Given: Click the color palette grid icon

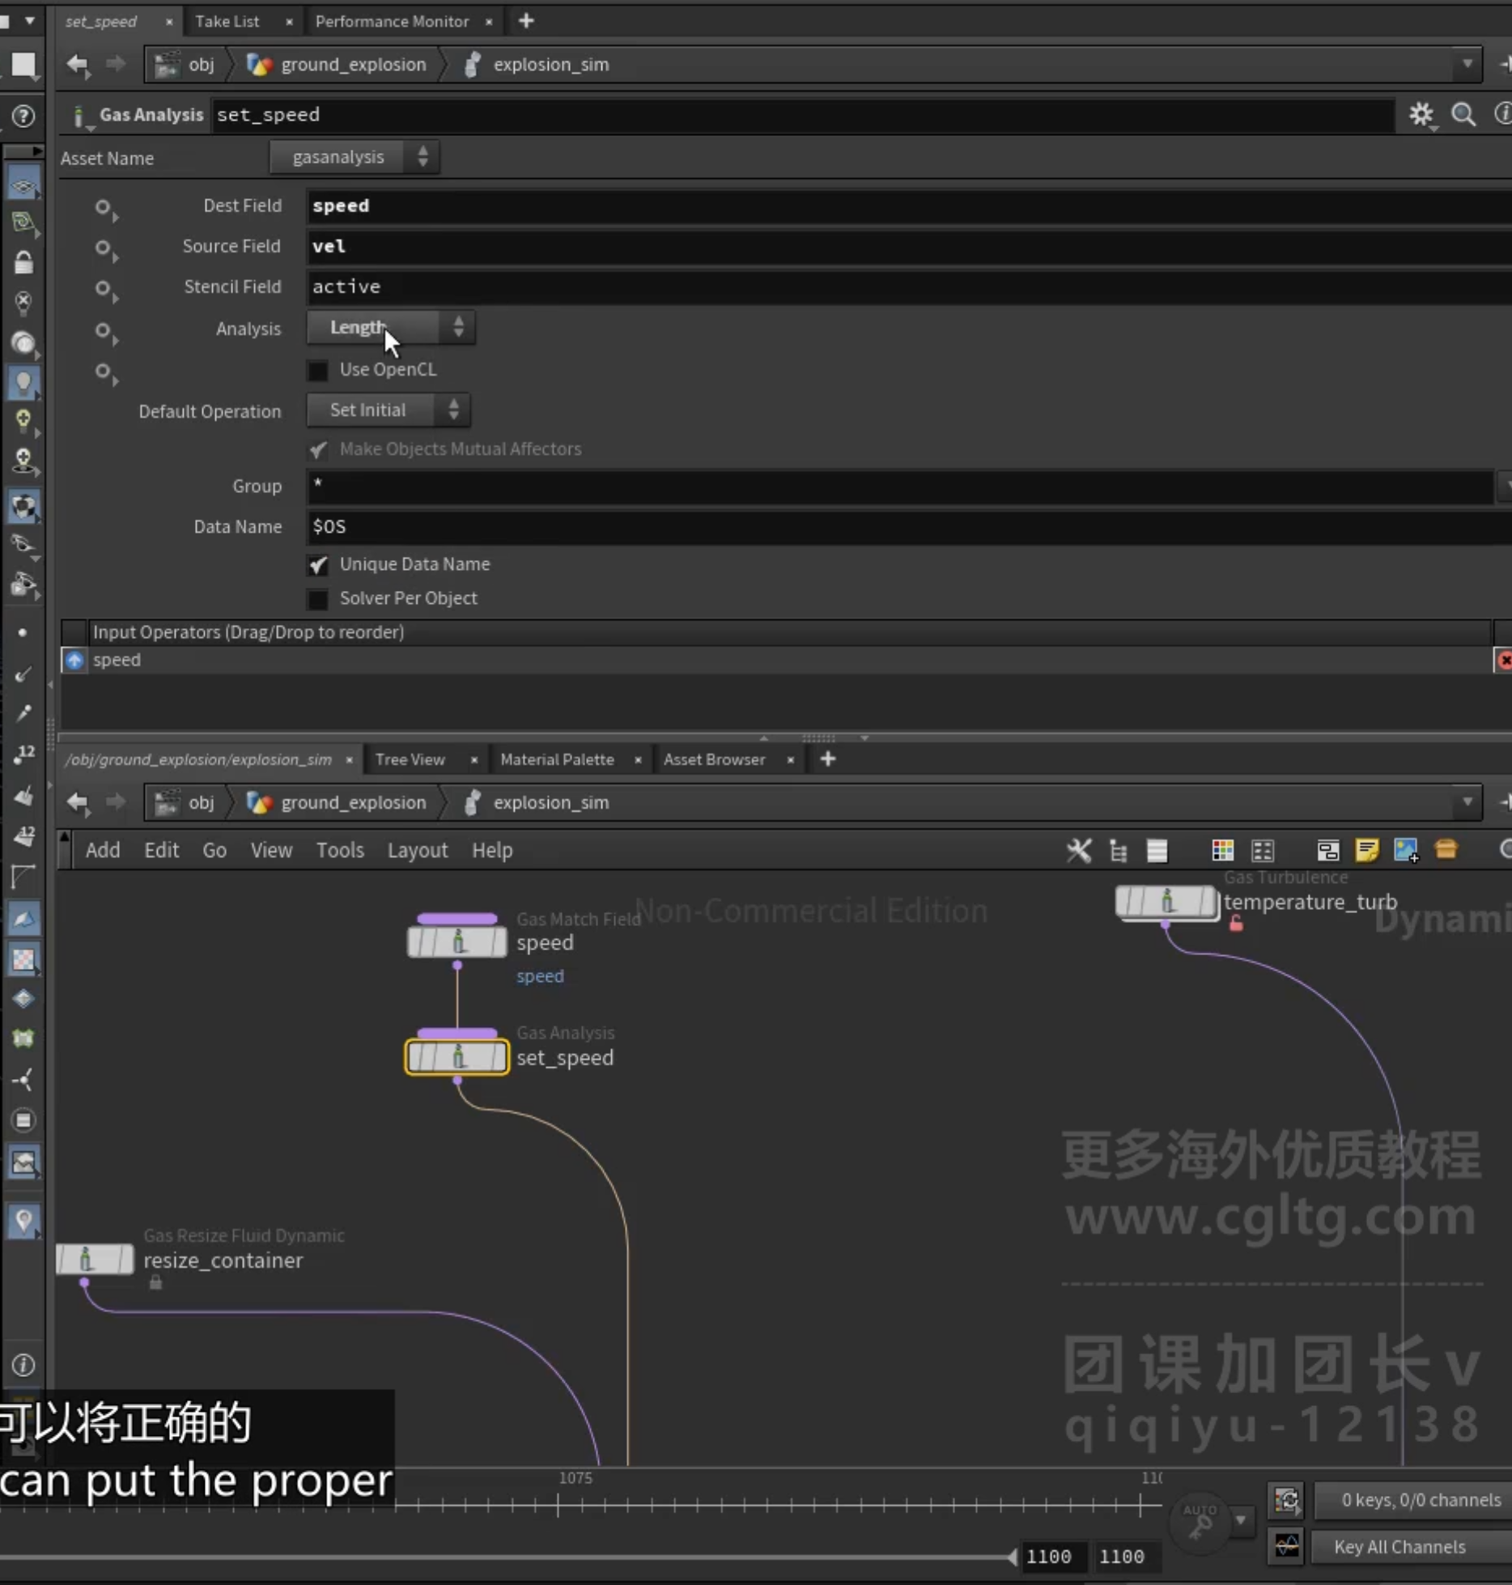Looking at the screenshot, I should [1222, 850].
